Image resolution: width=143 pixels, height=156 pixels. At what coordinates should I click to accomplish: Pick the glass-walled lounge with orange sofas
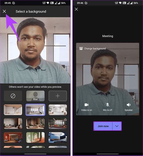58,123
